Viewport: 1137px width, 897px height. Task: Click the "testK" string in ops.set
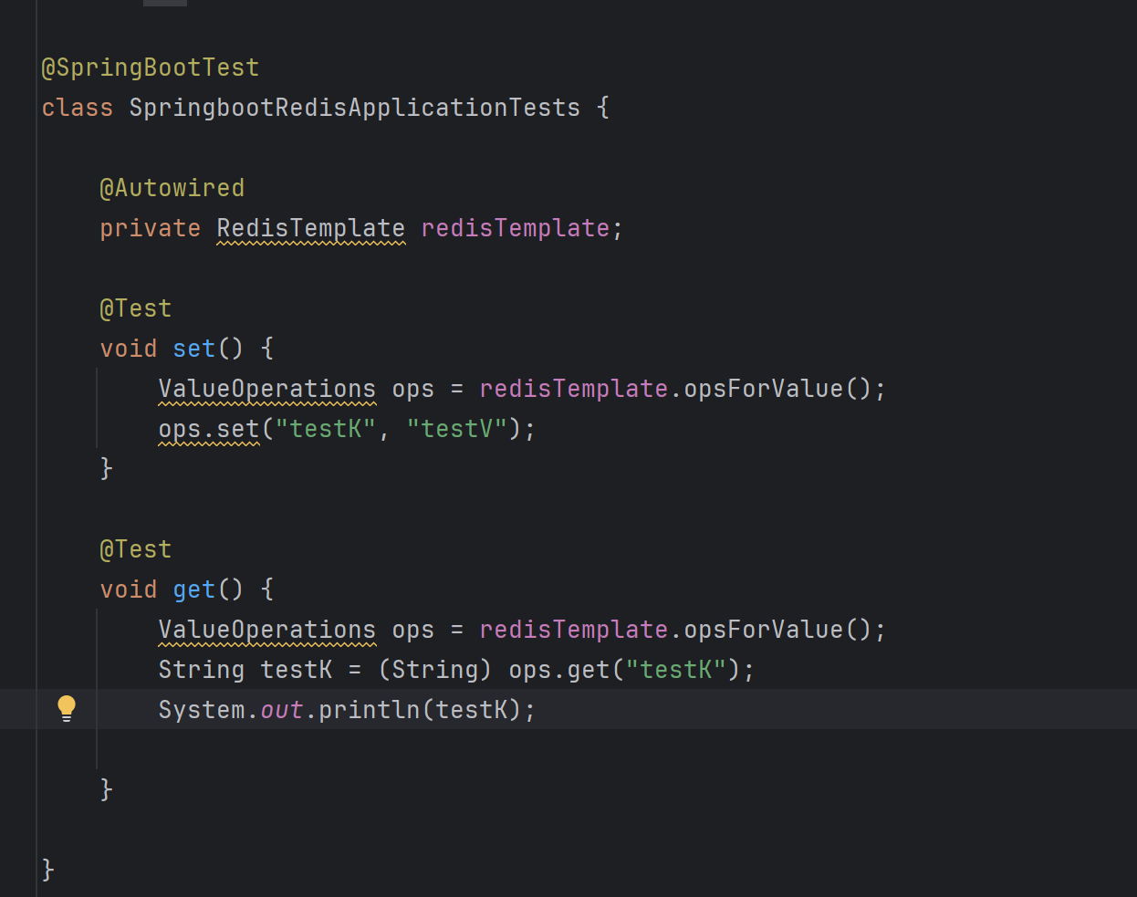326,429
